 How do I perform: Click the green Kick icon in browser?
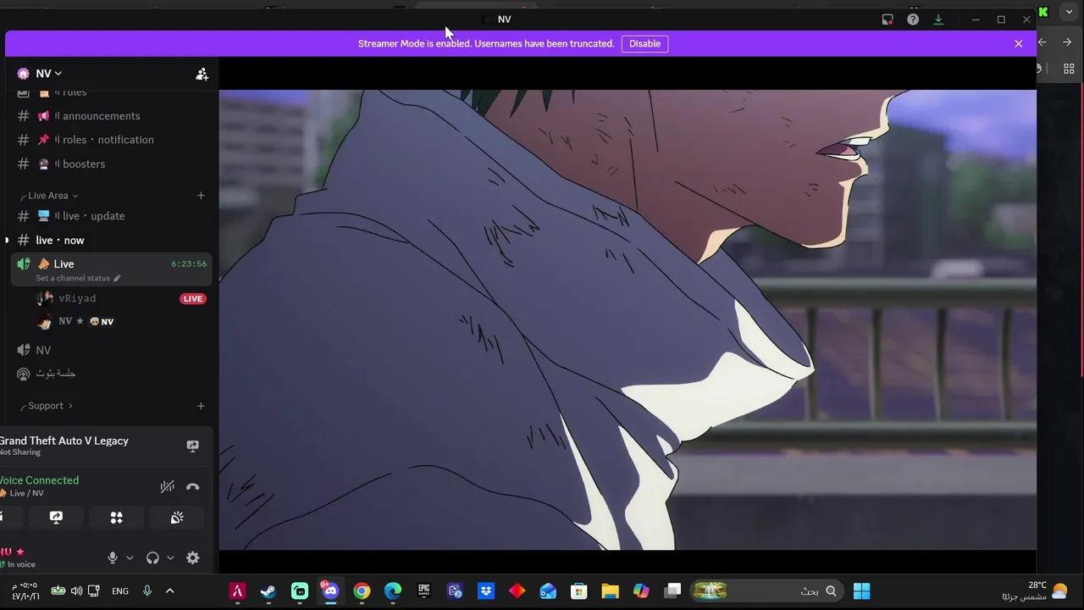pos(1043,12)
